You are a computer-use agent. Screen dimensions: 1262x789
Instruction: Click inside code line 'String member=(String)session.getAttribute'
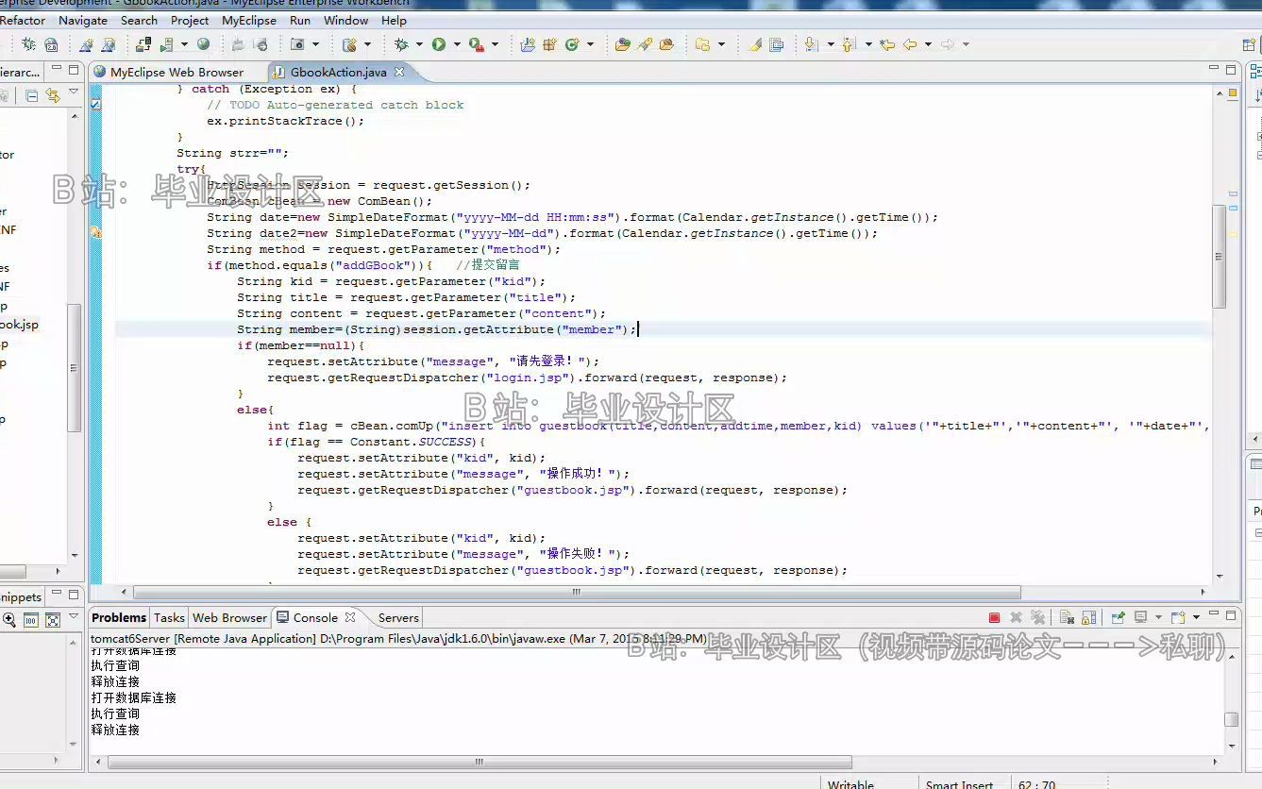click(437, 329)
